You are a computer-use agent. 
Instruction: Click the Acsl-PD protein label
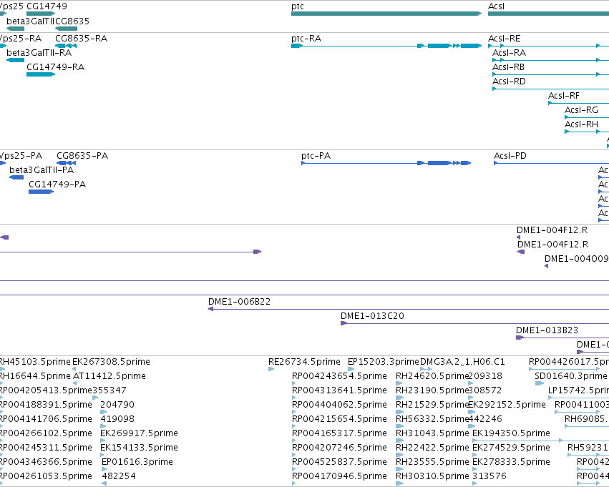510,156
